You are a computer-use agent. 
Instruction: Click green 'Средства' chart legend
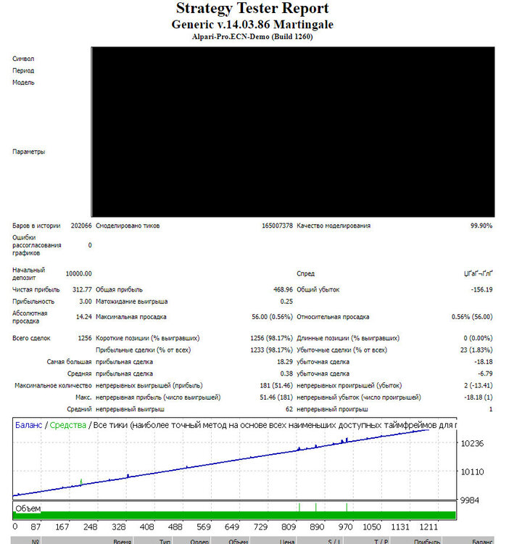point(67,425)
